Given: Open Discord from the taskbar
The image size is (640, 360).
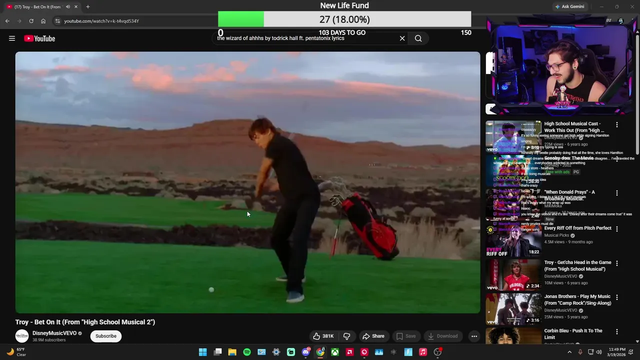Looking at the screenshot, I should click(x=305, y=352).
